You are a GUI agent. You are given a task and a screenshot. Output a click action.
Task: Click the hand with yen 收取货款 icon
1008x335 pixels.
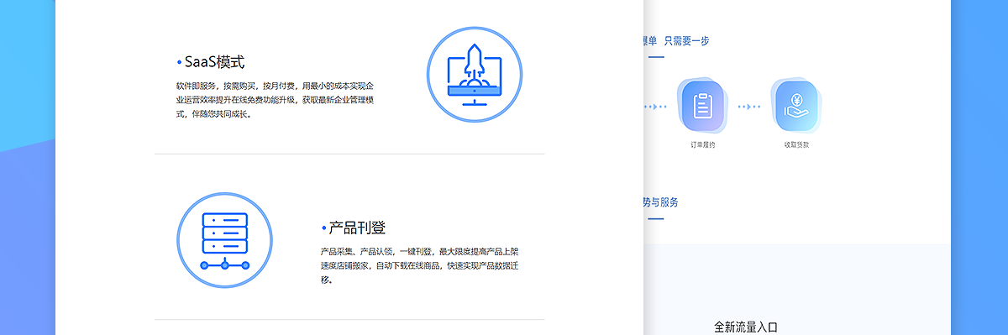(796, 107)
